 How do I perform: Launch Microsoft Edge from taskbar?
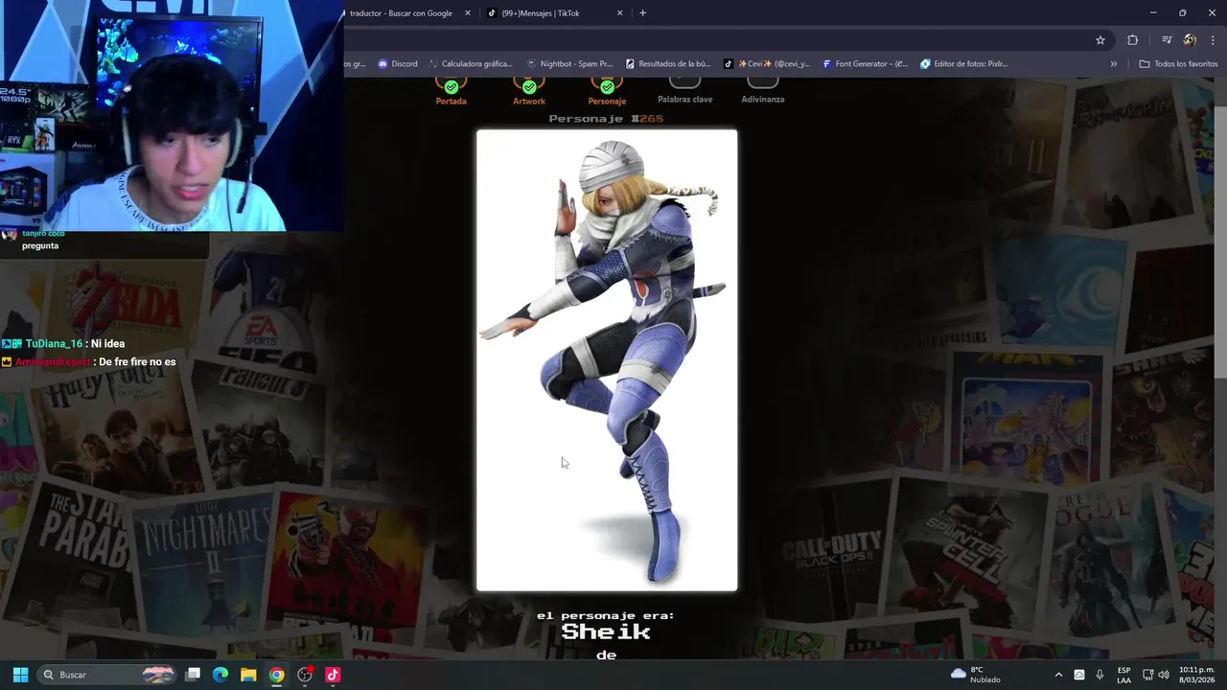tap(220, 675)
